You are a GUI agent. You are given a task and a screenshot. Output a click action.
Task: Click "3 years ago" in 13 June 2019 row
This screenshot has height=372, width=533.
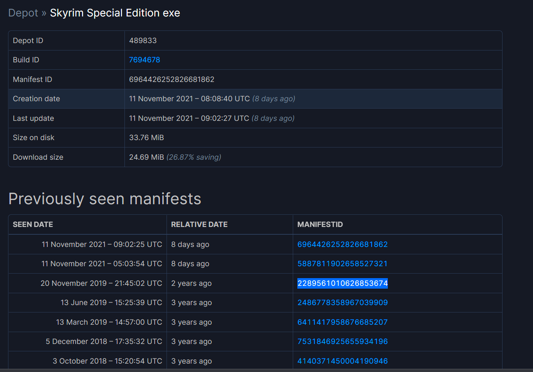pyautogui.click(x=191, y=303)
